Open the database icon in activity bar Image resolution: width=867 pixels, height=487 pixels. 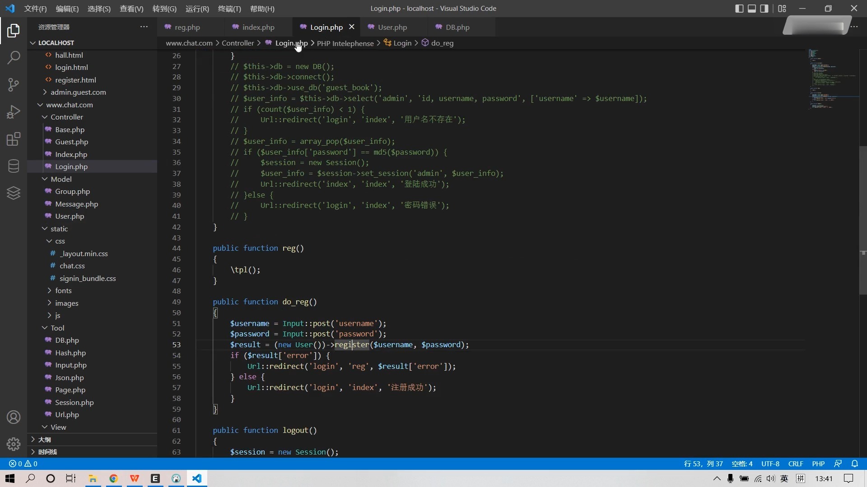(x=14, y=166)
